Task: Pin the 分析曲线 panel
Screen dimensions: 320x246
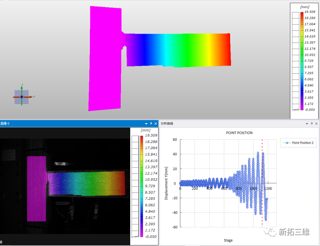Action: pos(312,124)
